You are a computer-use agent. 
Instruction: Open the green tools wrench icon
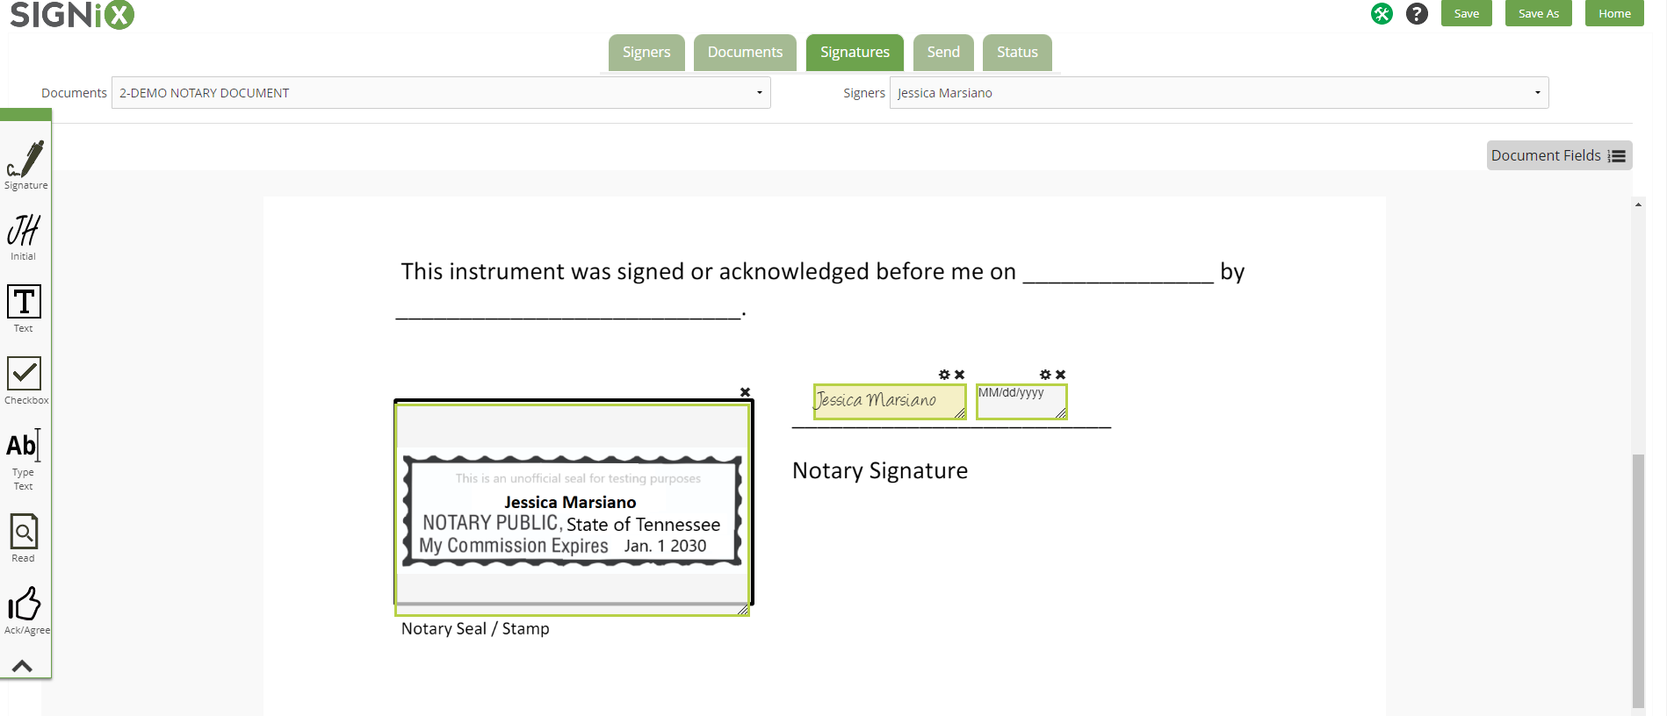click(x=1382, y=13)
